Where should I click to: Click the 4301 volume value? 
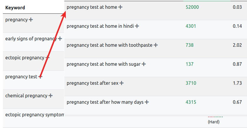click(x=191, y=26)
